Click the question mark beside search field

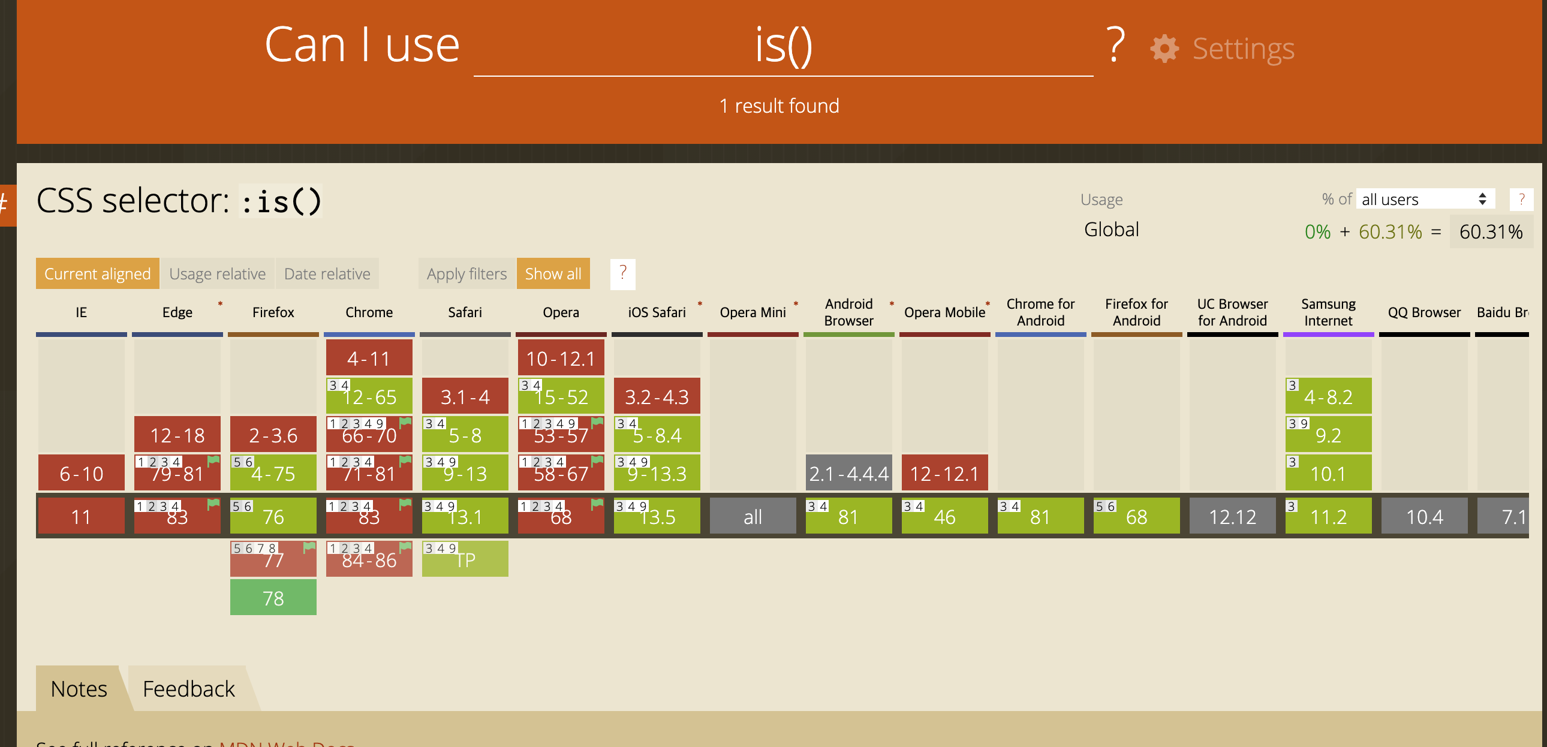1115,46
